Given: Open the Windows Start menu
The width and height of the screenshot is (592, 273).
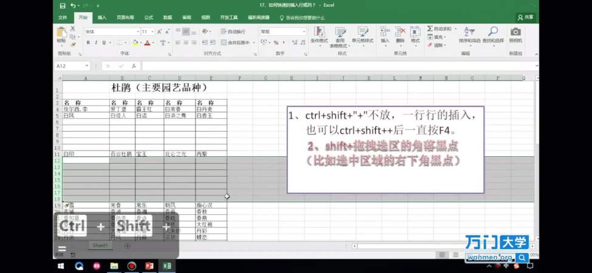Looking at the screenshot, I should 61,266.
